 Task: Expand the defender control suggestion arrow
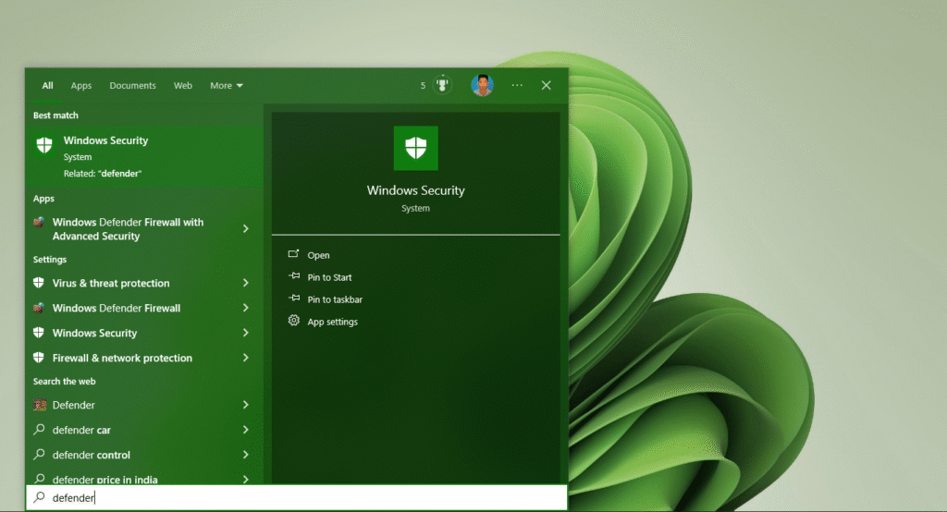(246, 454)
